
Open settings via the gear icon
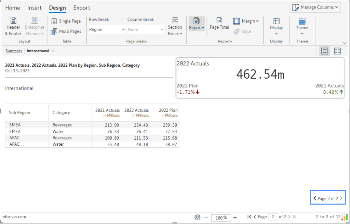[x=197, y=217]
